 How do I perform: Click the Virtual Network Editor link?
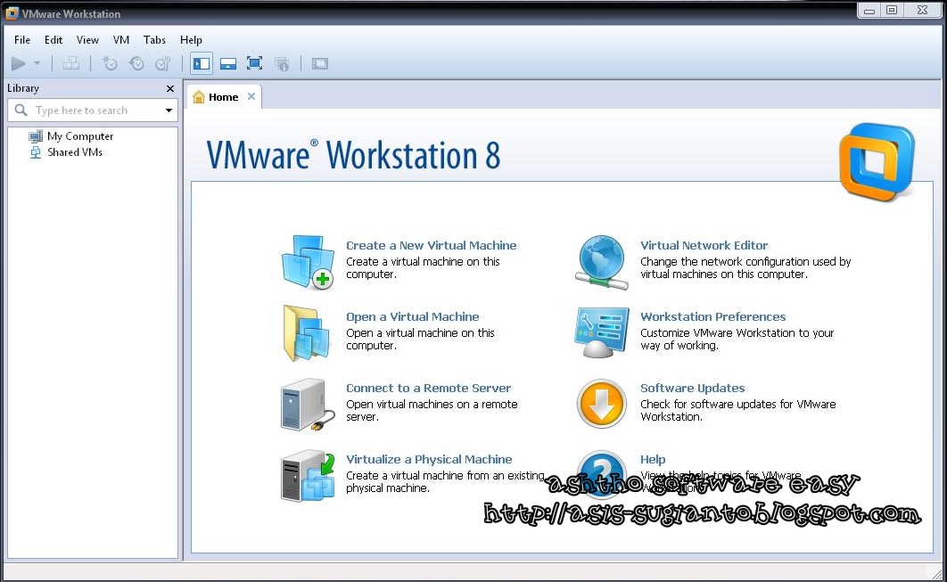(704, 246)
